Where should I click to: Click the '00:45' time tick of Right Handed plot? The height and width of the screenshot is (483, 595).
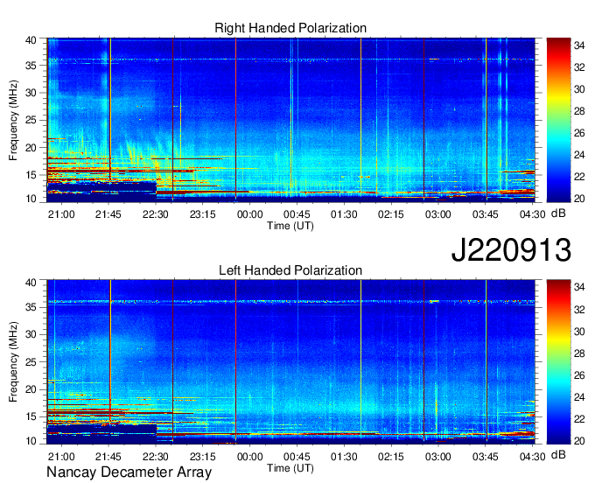[x=297, y=214]
